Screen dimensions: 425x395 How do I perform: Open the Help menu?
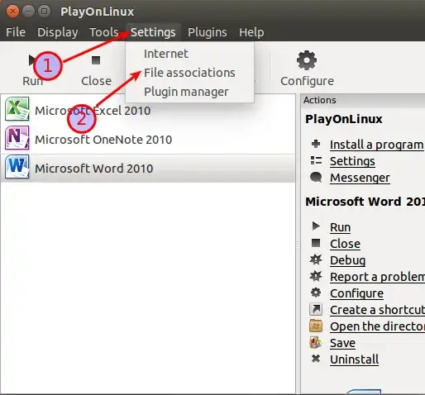pyautogui.click(x=251, y=32)
